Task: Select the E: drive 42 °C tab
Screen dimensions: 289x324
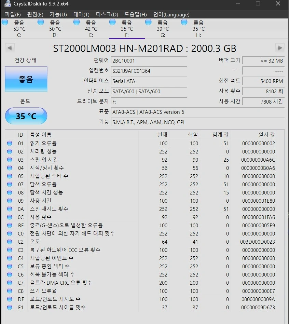Action: pos(91,28)
